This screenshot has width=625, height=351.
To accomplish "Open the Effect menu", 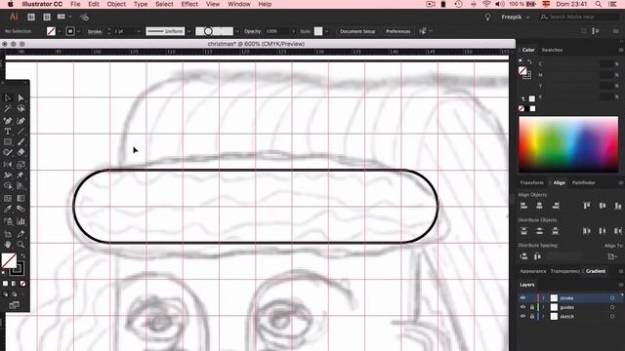I will pos(189,4).
